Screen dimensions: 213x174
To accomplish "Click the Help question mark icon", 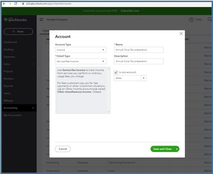I will coord(191,20).
